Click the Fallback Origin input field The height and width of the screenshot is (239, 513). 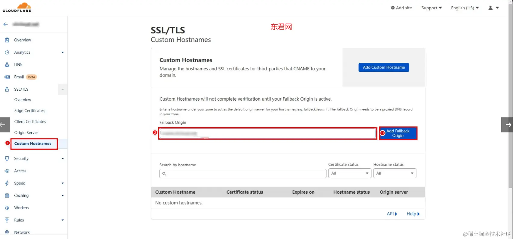[x=267, y=133]
